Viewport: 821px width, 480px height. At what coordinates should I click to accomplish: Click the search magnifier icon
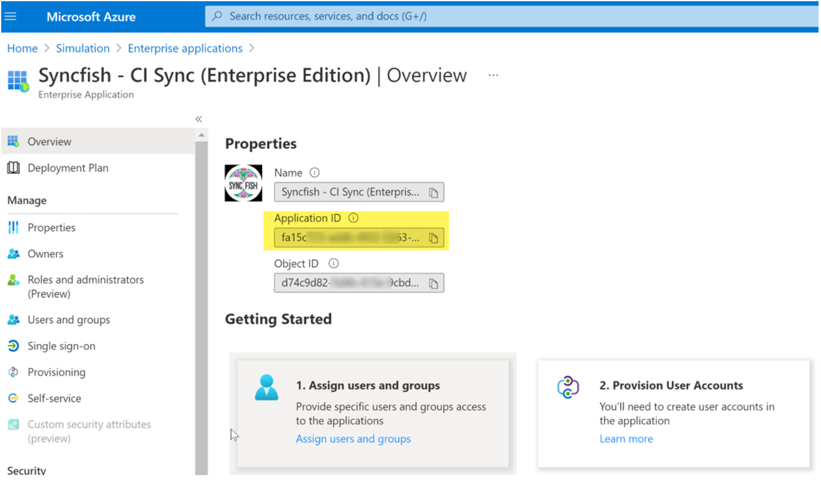(217, 17)
